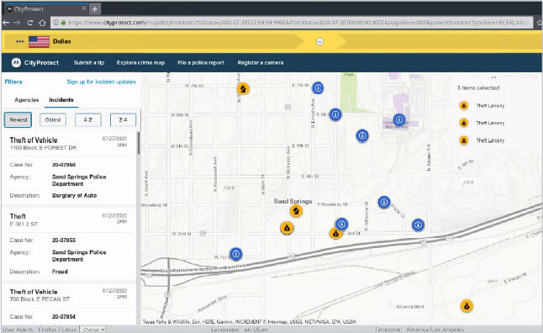Viewport: 543px width, 333px height.
Task: Click the green padlock security icon
Action: click(63, 23)
